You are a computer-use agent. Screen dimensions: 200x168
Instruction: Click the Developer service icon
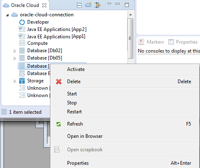click(x=22, y=22)
